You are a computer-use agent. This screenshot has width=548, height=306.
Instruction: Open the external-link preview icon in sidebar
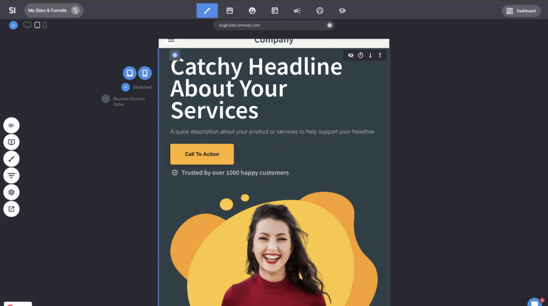click(x=11, y=209)
